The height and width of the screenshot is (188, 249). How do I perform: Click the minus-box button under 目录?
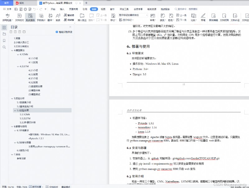click(24, 32)
